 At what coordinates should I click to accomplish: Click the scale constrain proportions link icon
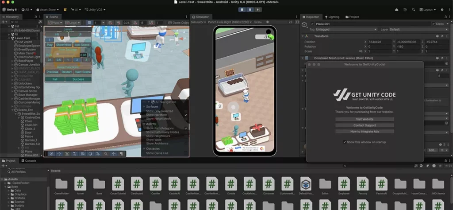point(361,51)
